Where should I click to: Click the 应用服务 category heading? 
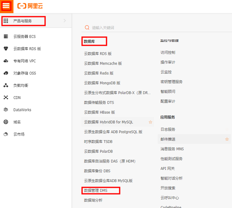pos(168,117)
